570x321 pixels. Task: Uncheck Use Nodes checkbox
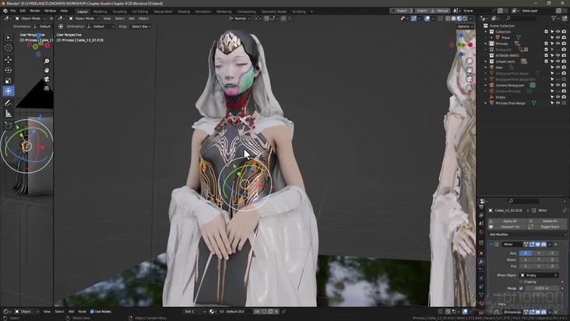coord(92,312)
